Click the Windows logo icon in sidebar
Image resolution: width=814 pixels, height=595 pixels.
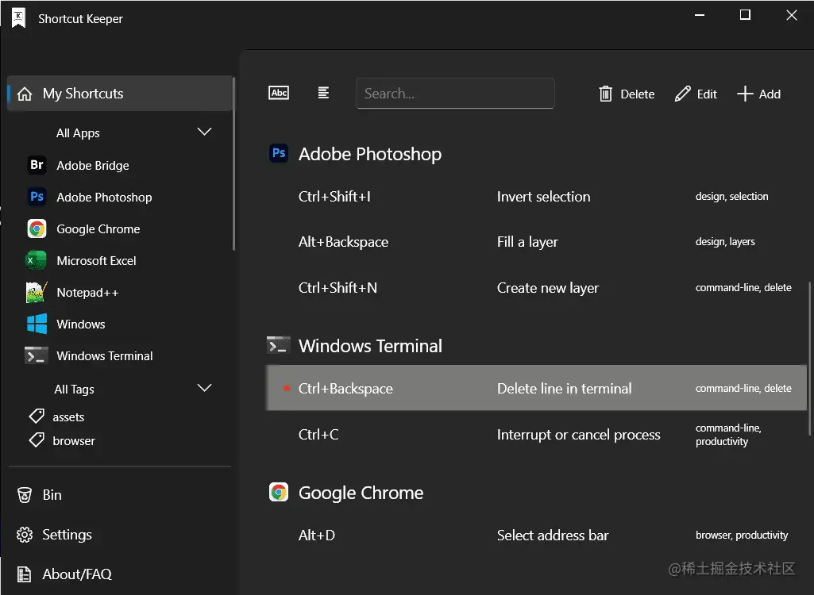click(37, 324)
